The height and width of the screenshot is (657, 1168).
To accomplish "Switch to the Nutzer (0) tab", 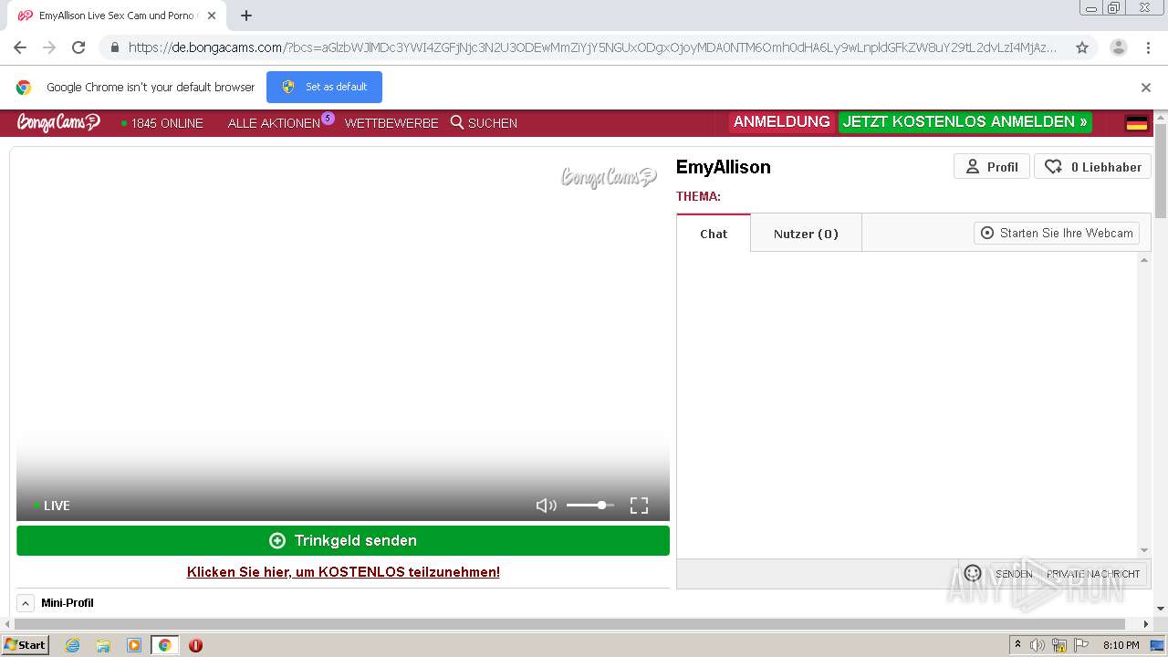I will [x=806, y=234].
